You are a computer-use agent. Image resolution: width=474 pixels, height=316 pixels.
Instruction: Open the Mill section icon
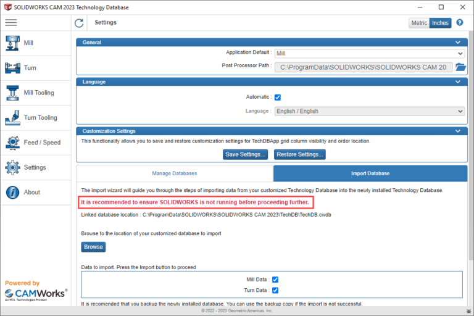[x=12, y=43]
